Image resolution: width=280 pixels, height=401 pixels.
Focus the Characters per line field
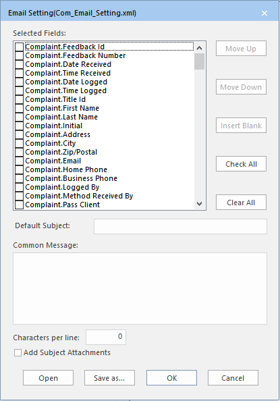106,337
